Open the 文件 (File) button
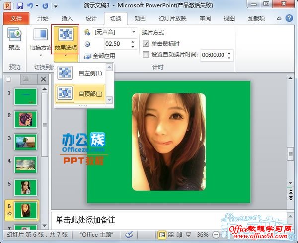 [x=16, y=18]
